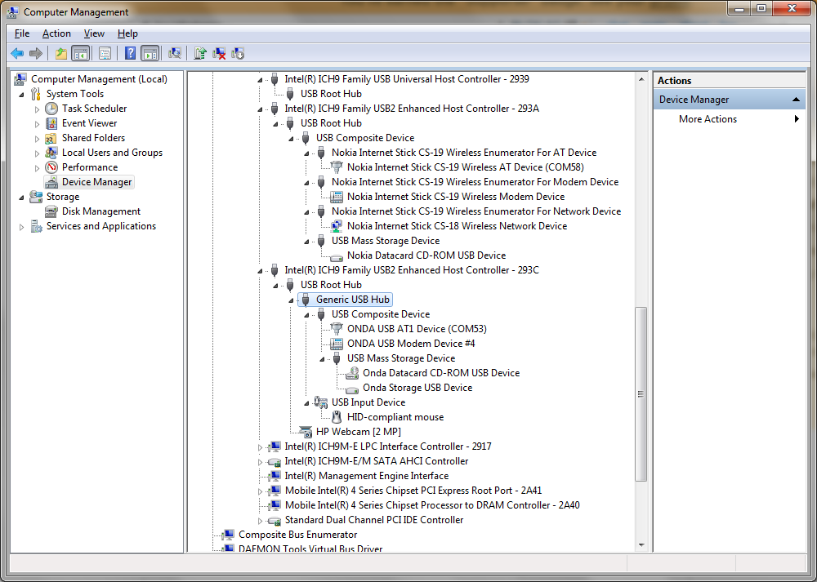817x582 pixels.
Task: Collapse the USB Input Device node
Action: click(x=307, y=403)
